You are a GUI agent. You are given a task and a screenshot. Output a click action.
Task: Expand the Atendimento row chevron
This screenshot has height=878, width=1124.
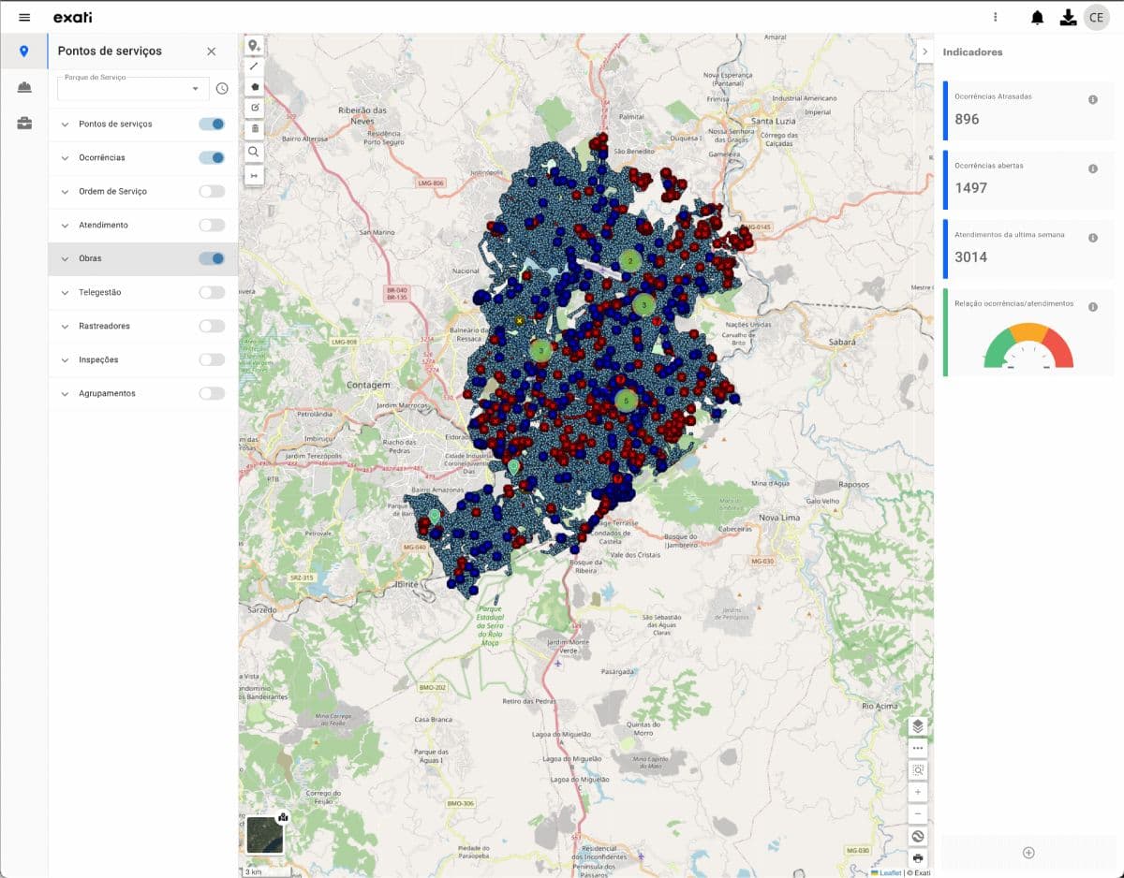(66, 226)
